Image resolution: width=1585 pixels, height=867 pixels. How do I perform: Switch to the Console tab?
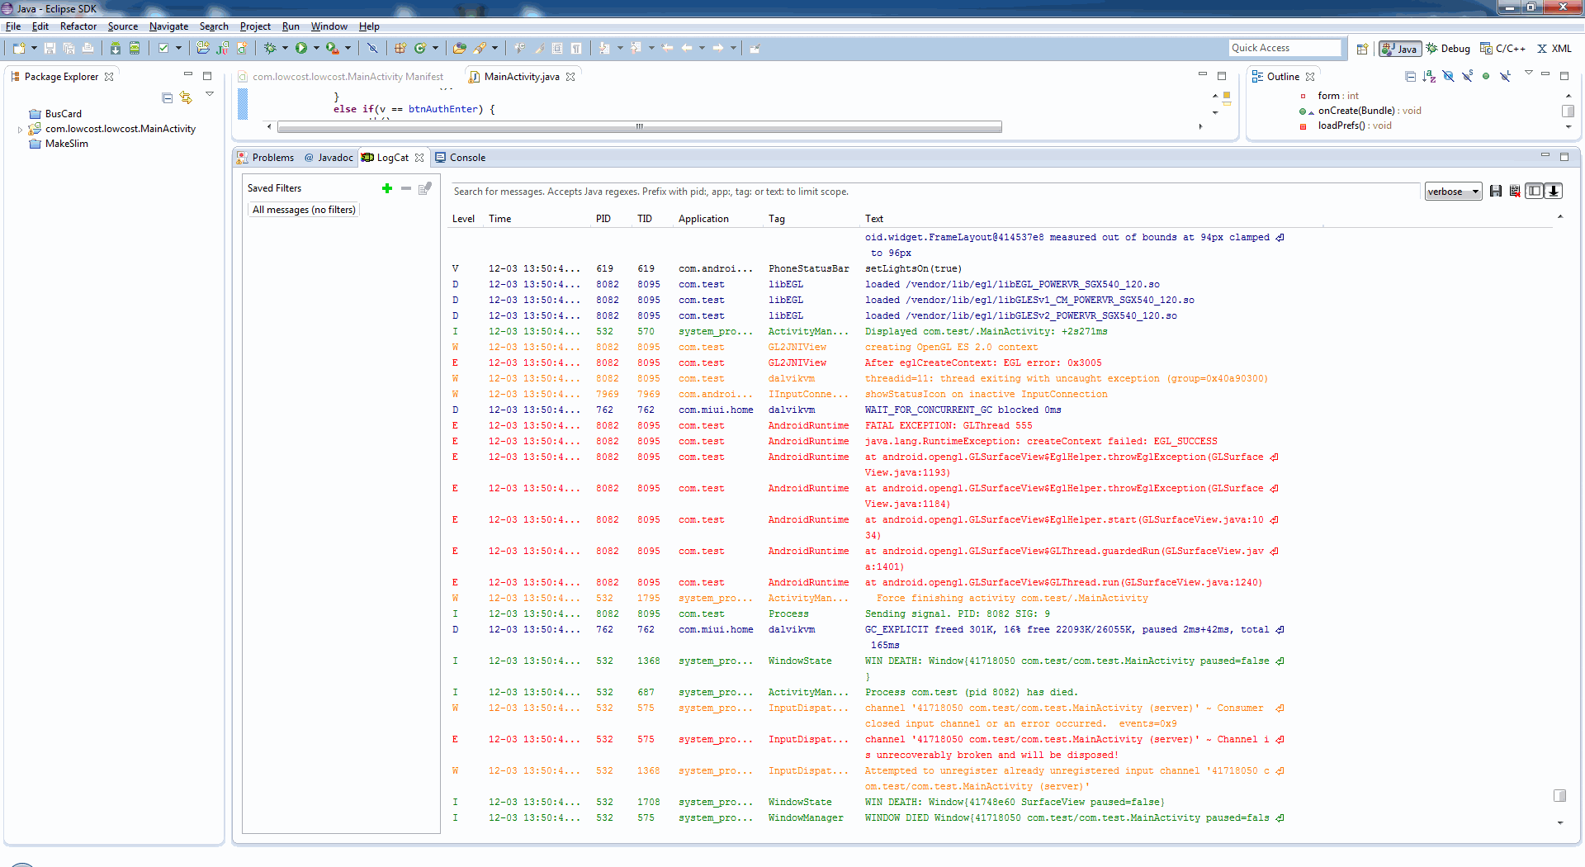(467, 158)
